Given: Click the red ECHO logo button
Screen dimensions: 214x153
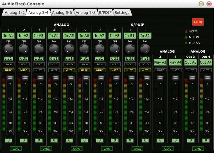Looking at the screenshot, I should tap(198, 22).
